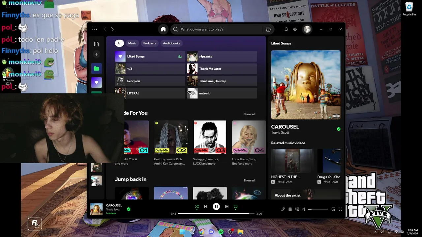The width and height of the screenshot is (422, 237).
Task: Navigate forward with the right arrow
Action: 112,29
